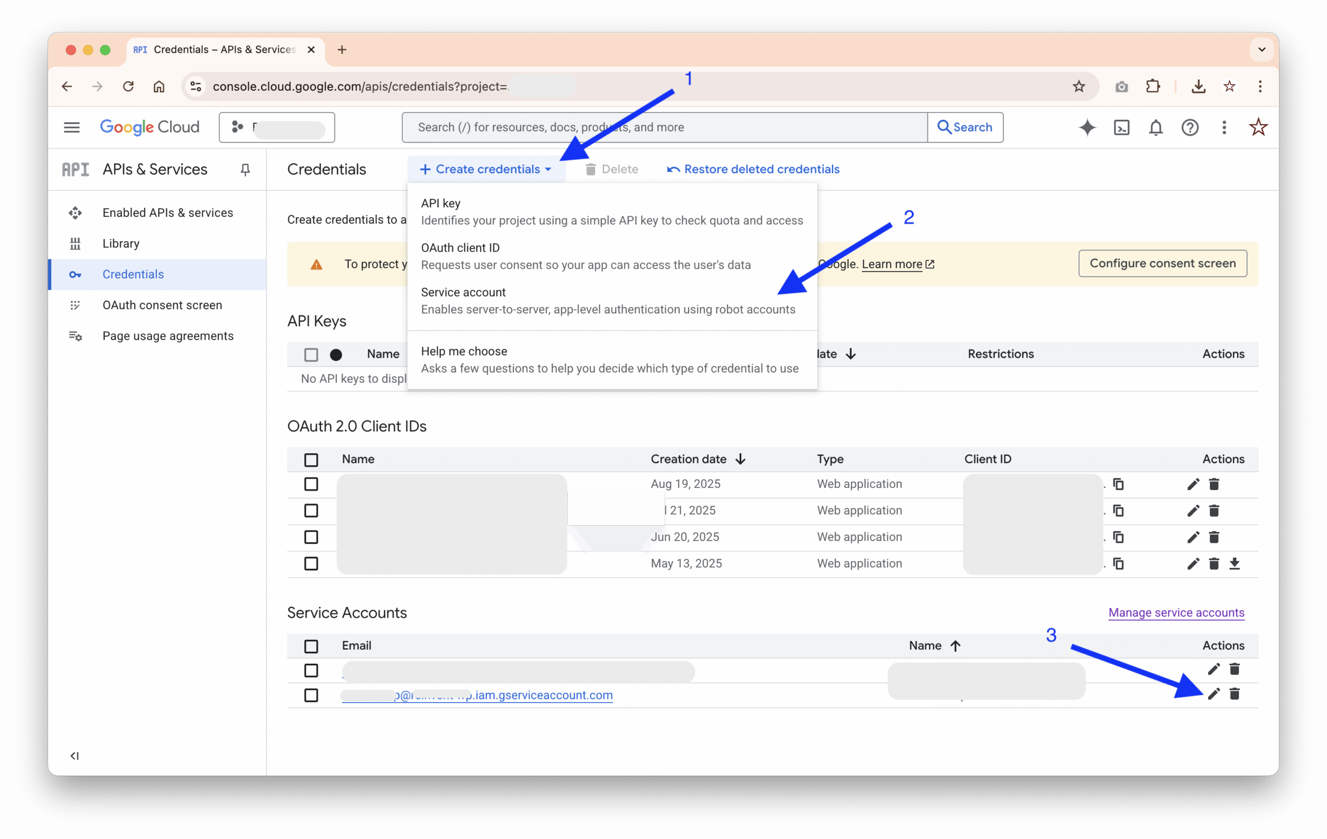The height and width of the screenshot is (839, 1327).
Task: Tick the select-all OAuth 2.0 Client IDs checkbox
Action: [312, 459]
